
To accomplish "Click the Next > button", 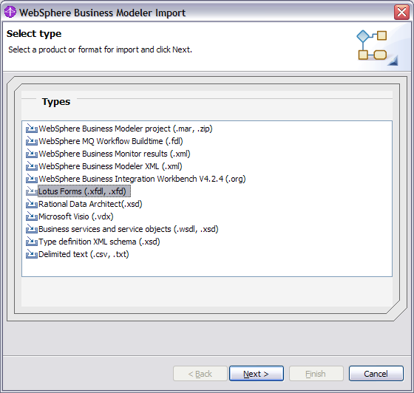I will point(257,374).
